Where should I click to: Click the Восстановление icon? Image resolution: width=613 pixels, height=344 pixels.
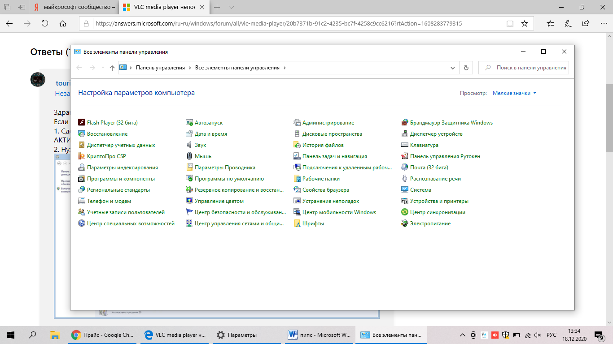pyautogui.click(x=82, y=133)
